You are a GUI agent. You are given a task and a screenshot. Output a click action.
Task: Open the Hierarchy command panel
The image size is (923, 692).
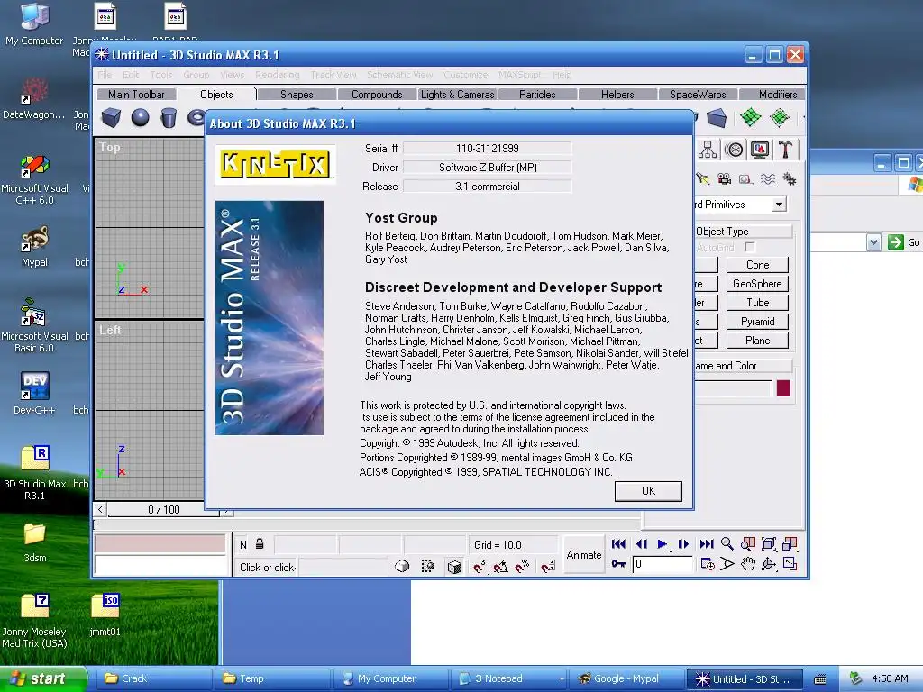[x=708, y=150]
